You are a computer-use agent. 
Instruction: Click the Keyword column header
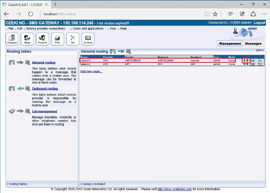[x=196, y=57]
